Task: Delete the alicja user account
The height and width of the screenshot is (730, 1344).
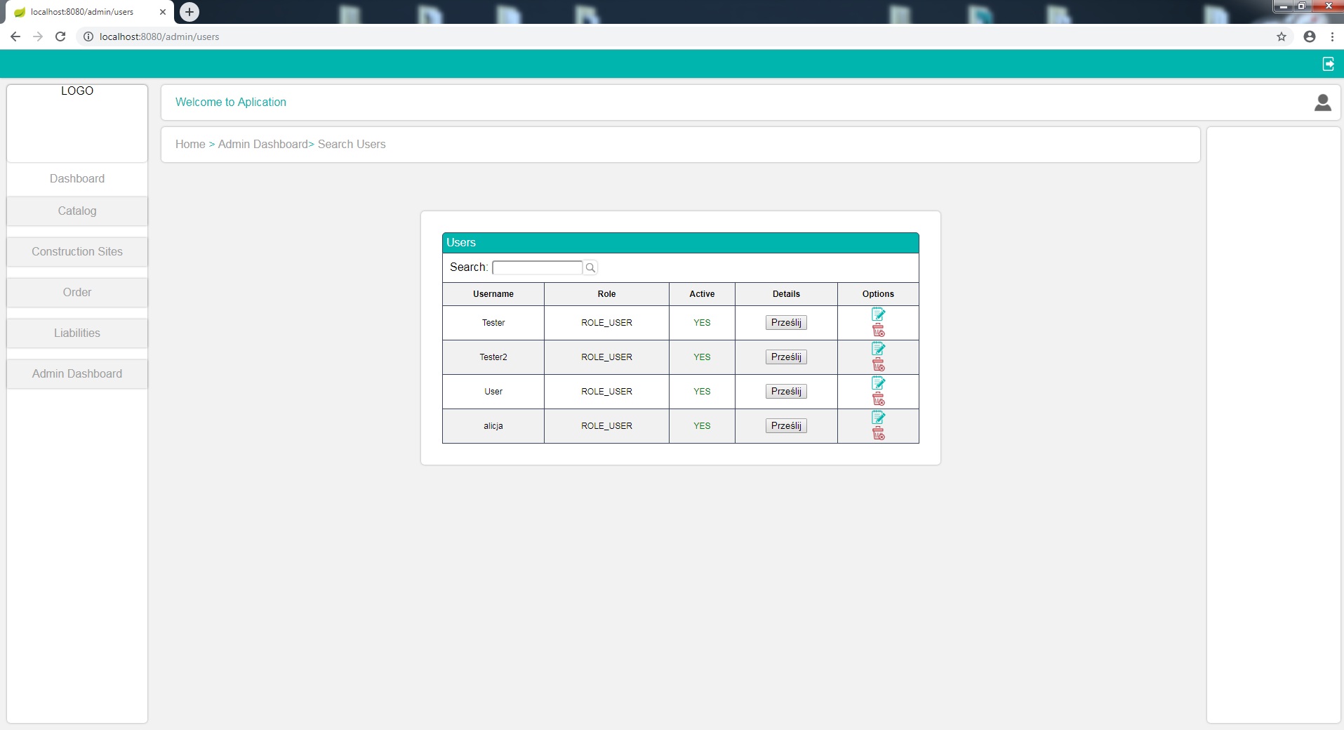Action: point(878,434)
